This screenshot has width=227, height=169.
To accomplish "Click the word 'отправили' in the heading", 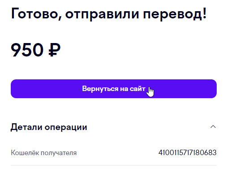I will click(x=102, y=15).
